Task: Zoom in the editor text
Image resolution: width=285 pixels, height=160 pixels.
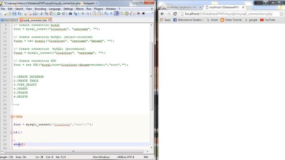Action: pos(82,14)
